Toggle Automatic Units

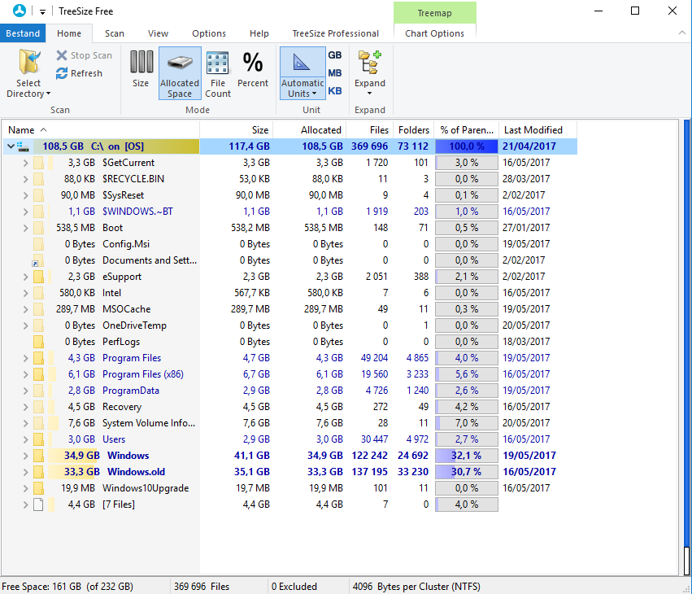click(302, 73)
